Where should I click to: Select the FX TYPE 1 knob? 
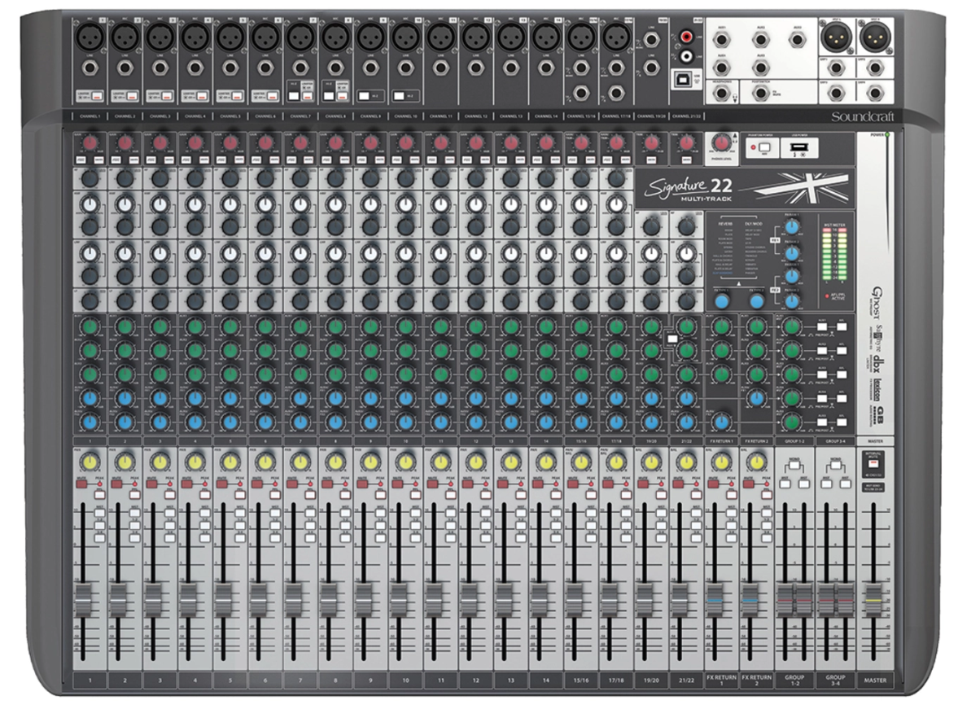pyautogui.click(x=722, y=301)
